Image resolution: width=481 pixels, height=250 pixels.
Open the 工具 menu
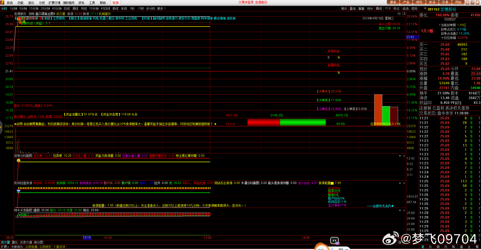click(x=92, y=3)
